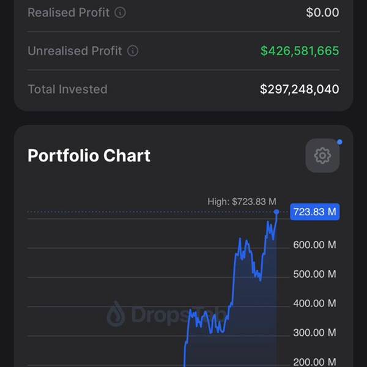Viewport: 367px width, 367px height.
Task: Tap the Unrealised Profit info icon
Action: tap(133, 51)
